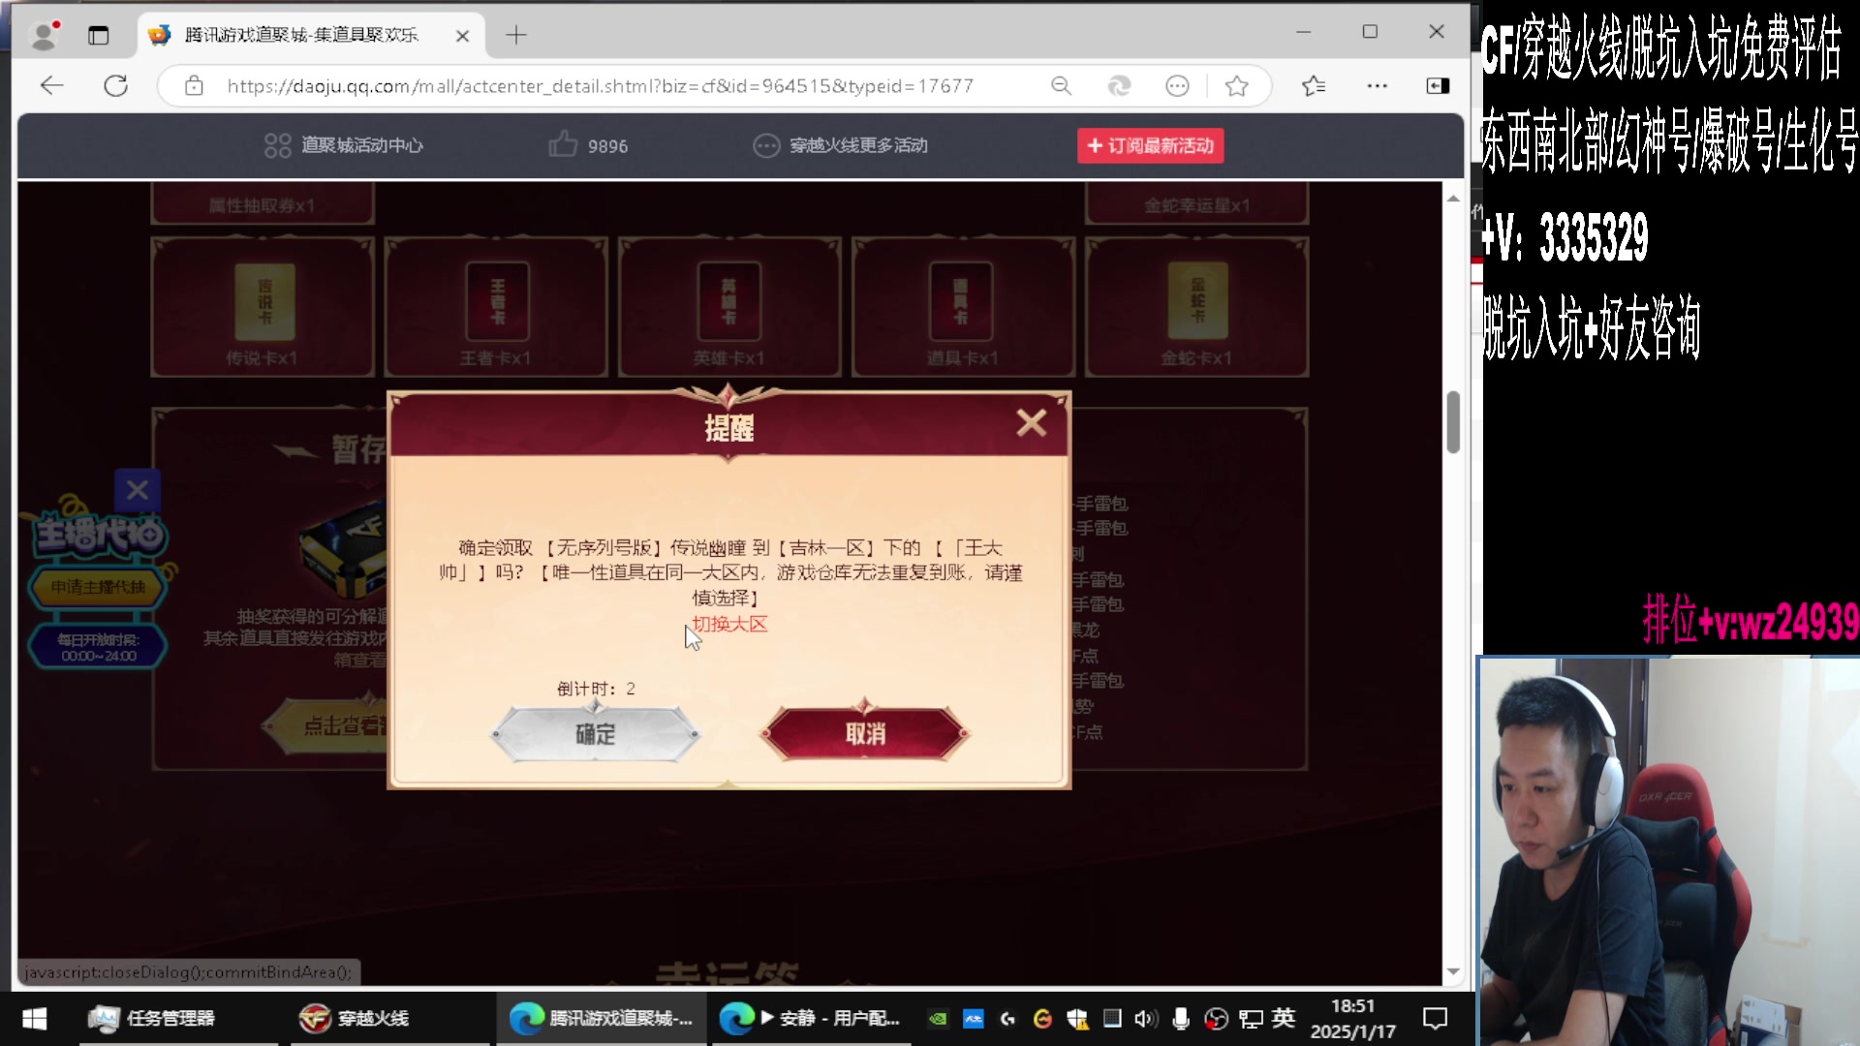The width and height of the screenshot is (1860, 1046).
Task: Select the 传说卡x1 card
Action: click(x=263, y=306)
